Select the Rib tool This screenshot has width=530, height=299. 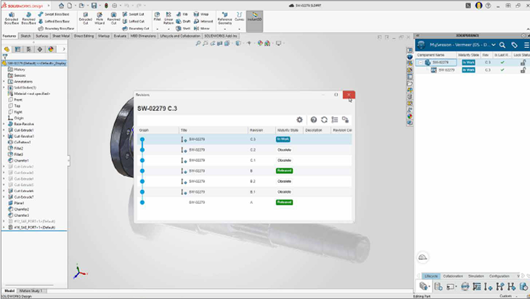point(182,15)
